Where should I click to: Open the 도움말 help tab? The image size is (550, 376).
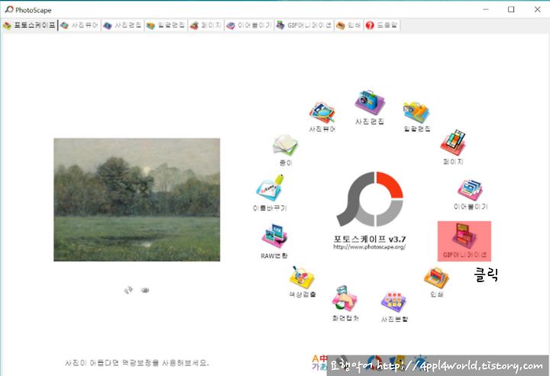[382, 25]
